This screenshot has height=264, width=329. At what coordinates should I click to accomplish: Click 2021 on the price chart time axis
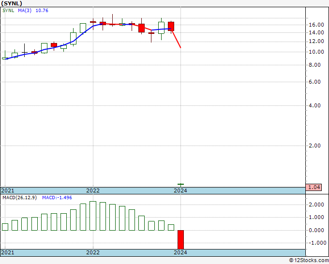8,191
